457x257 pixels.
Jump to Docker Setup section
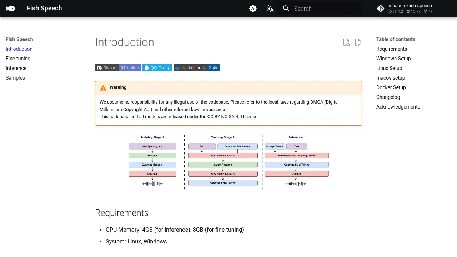[391, 87]
